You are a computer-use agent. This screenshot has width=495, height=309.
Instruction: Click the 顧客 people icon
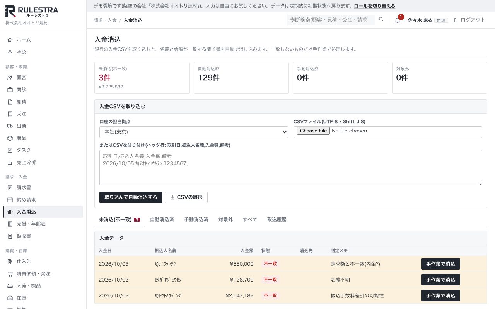click(x=10, y=78)
